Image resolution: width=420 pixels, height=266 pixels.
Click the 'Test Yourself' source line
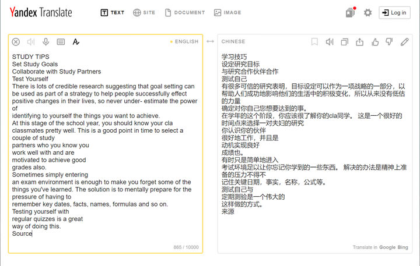pyautogui.click(x=30, y=79)
